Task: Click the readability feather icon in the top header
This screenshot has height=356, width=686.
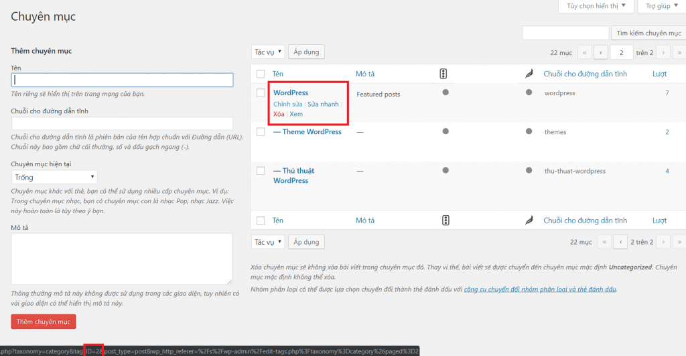Action: pos(529,74)
